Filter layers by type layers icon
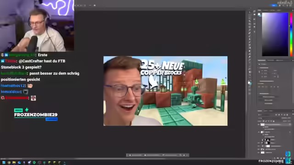Viewport: 294px width, 165px height. pyautogui.click(x=282, y=115)
